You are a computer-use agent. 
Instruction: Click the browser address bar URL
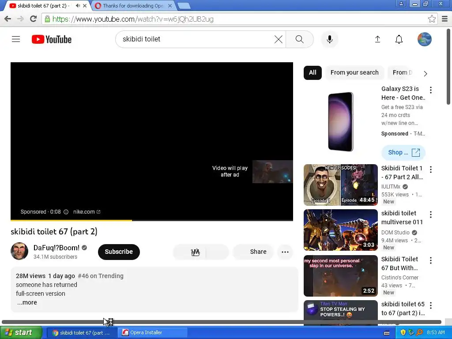[133, 19]
